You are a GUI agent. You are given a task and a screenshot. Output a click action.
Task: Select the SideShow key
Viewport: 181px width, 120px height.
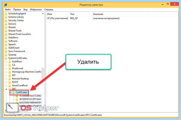coord(13,38)
